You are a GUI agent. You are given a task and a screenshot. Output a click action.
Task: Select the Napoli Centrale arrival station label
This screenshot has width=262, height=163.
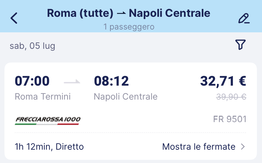click(126, 96)
